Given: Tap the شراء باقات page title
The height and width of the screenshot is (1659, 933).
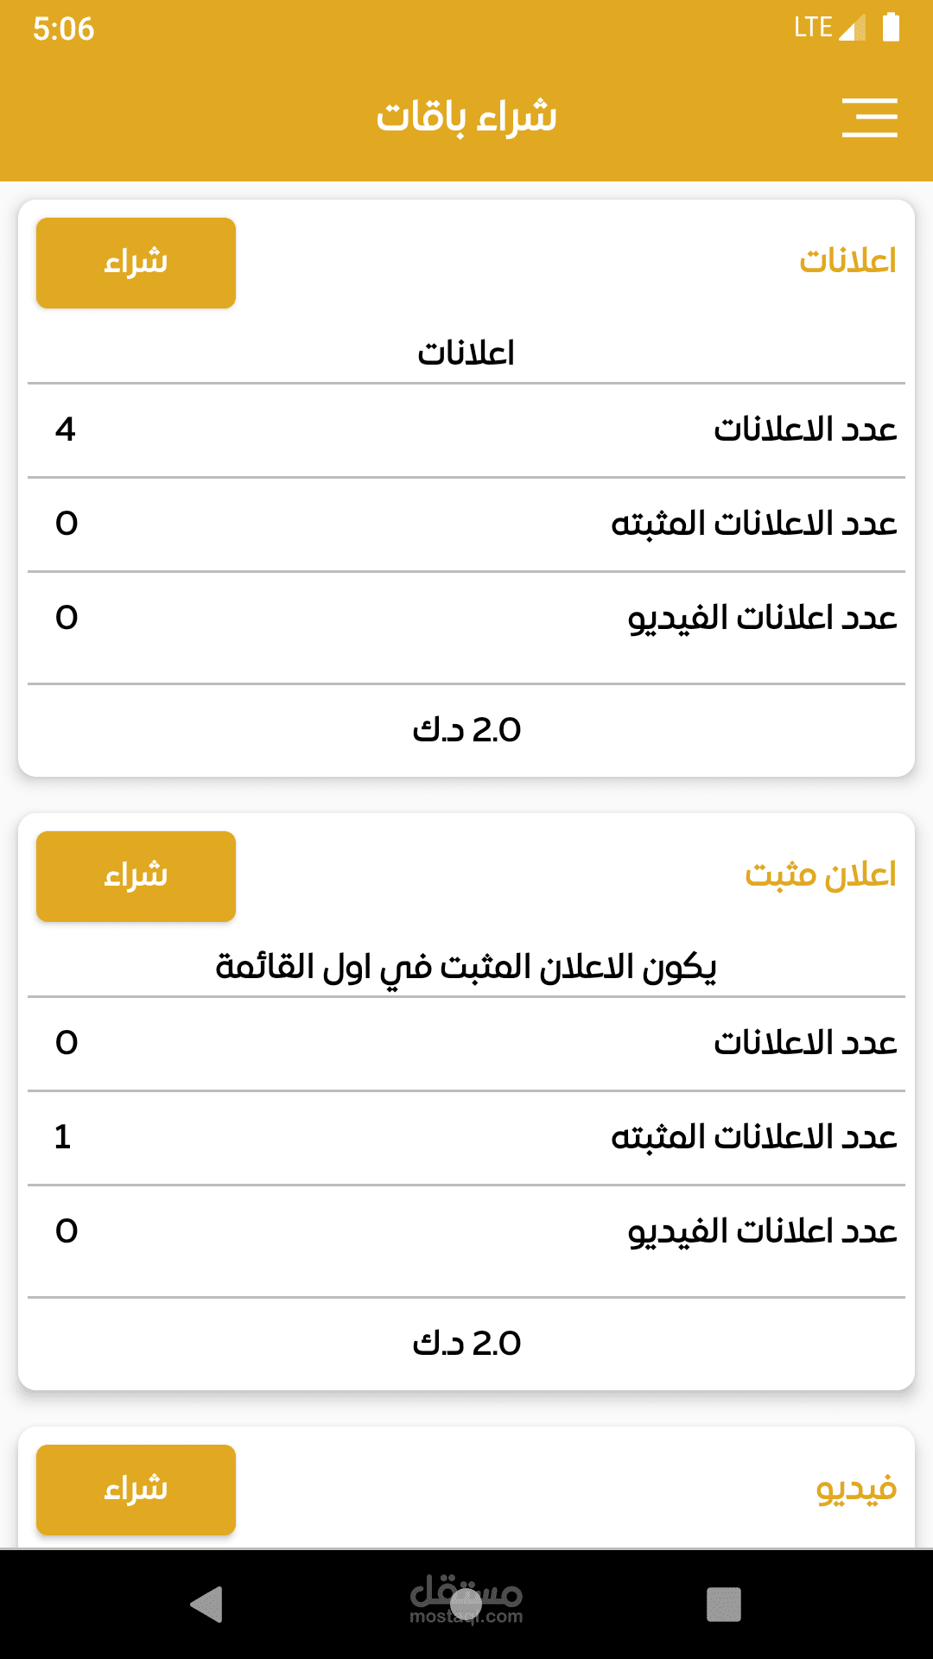Looking at the screenshot, I should (466, 117).
